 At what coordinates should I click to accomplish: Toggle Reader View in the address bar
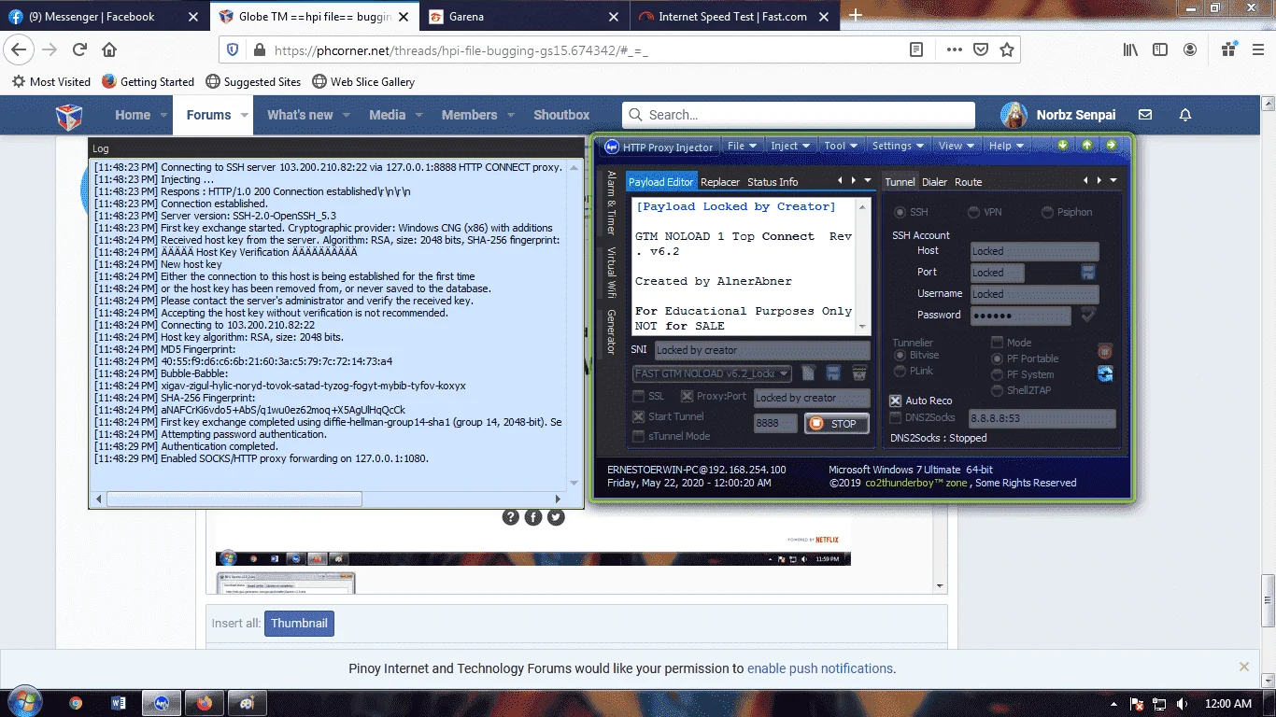pyautogui.click(x=916, y=49)
